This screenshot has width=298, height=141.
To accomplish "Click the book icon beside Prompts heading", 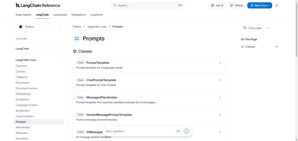I will pyautogui.click(x=77, y=39).
